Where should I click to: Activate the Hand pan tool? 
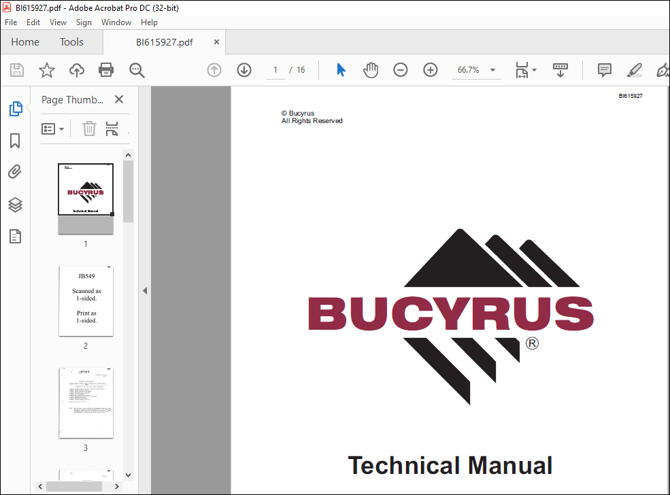(371, 70)
